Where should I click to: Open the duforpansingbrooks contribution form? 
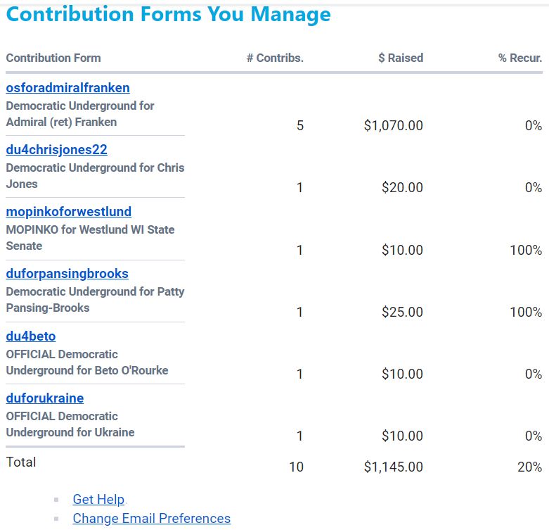coord(67,274)
